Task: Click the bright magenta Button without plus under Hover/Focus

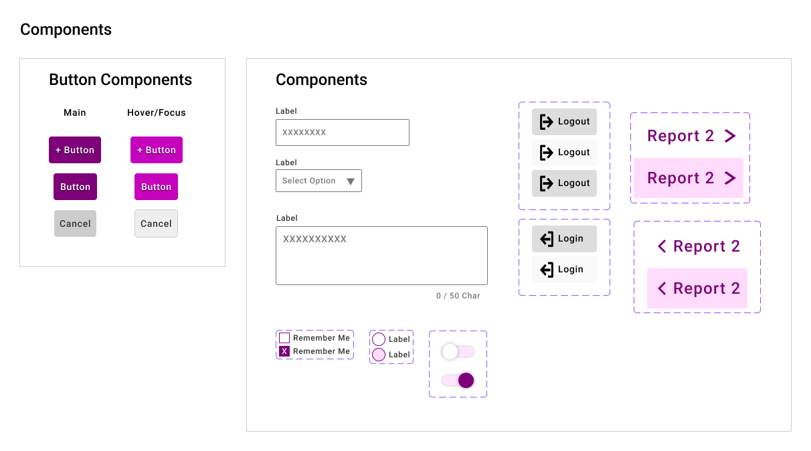Action: (x=156, y=187)
